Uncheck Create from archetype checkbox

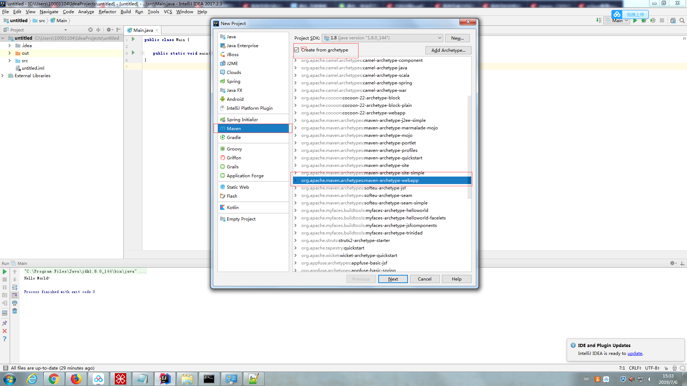tap(297, 50)
